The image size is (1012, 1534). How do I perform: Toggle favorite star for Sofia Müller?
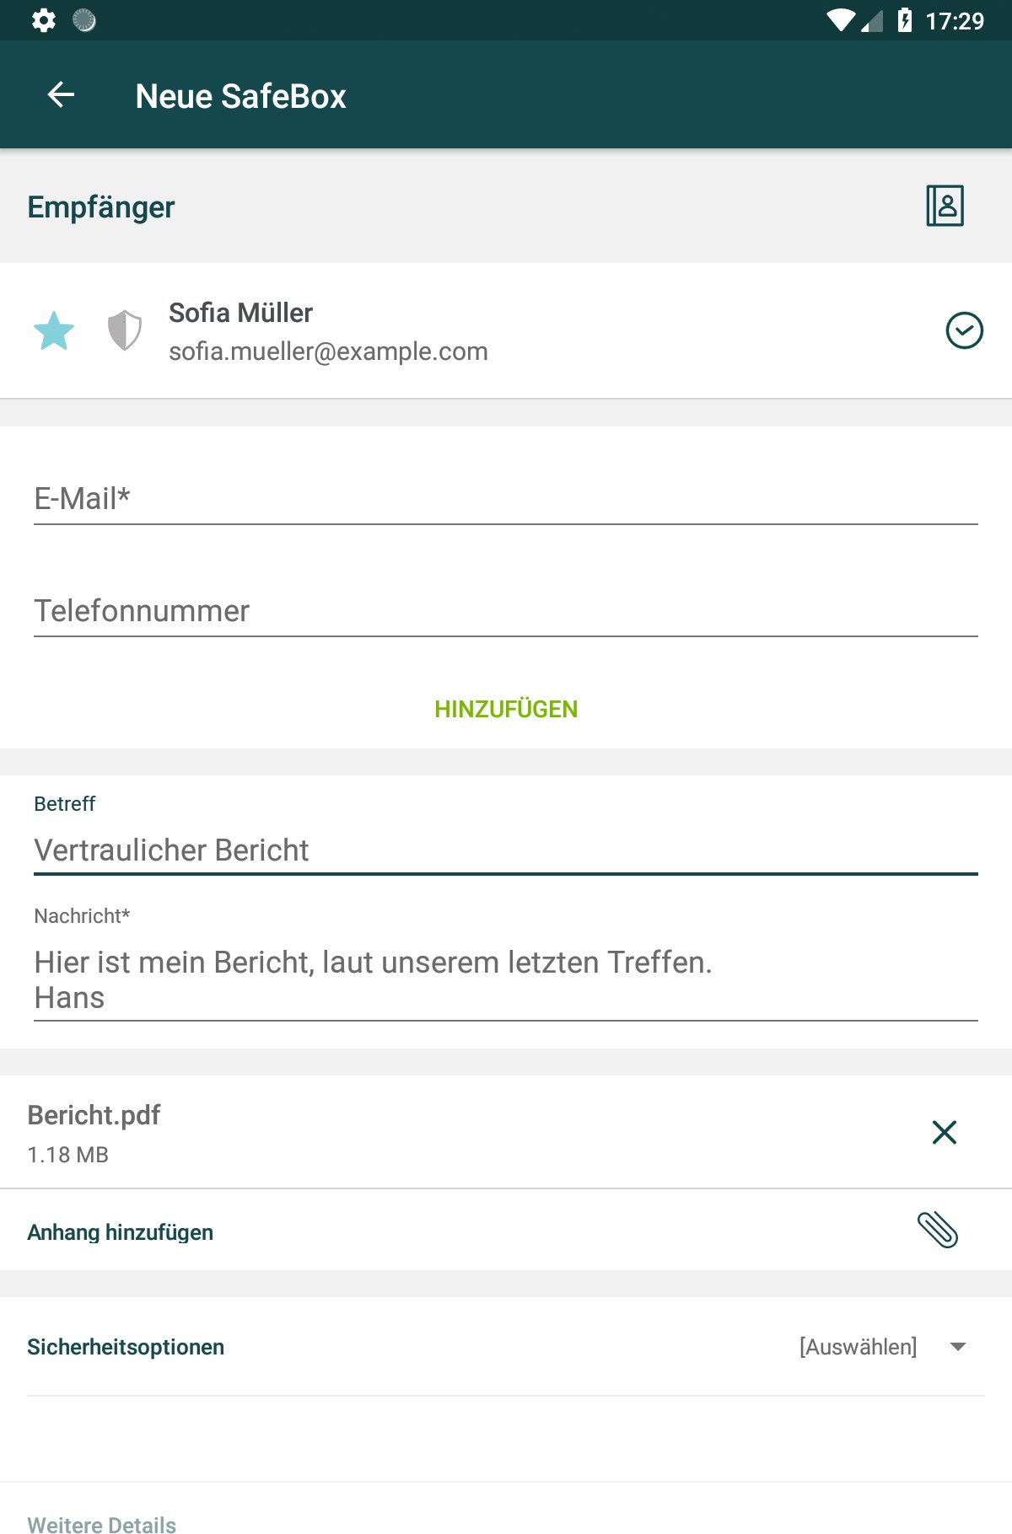click(54, 330)
